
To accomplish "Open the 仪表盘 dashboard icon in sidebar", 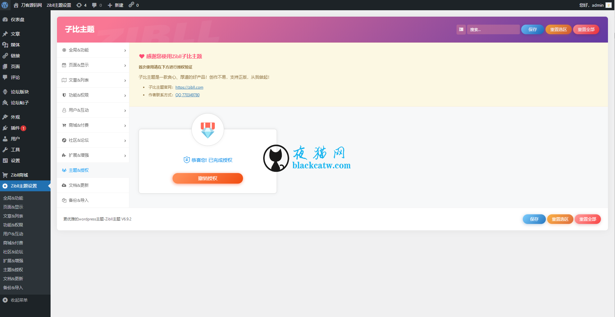I will tap(5, 20).
